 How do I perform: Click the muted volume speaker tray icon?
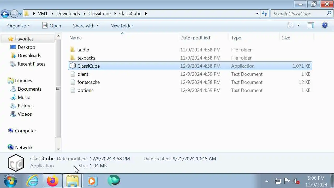click(296, 181)
